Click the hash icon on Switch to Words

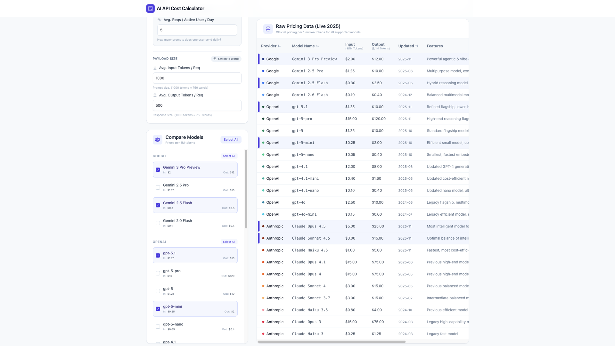(x=215, y=59)
